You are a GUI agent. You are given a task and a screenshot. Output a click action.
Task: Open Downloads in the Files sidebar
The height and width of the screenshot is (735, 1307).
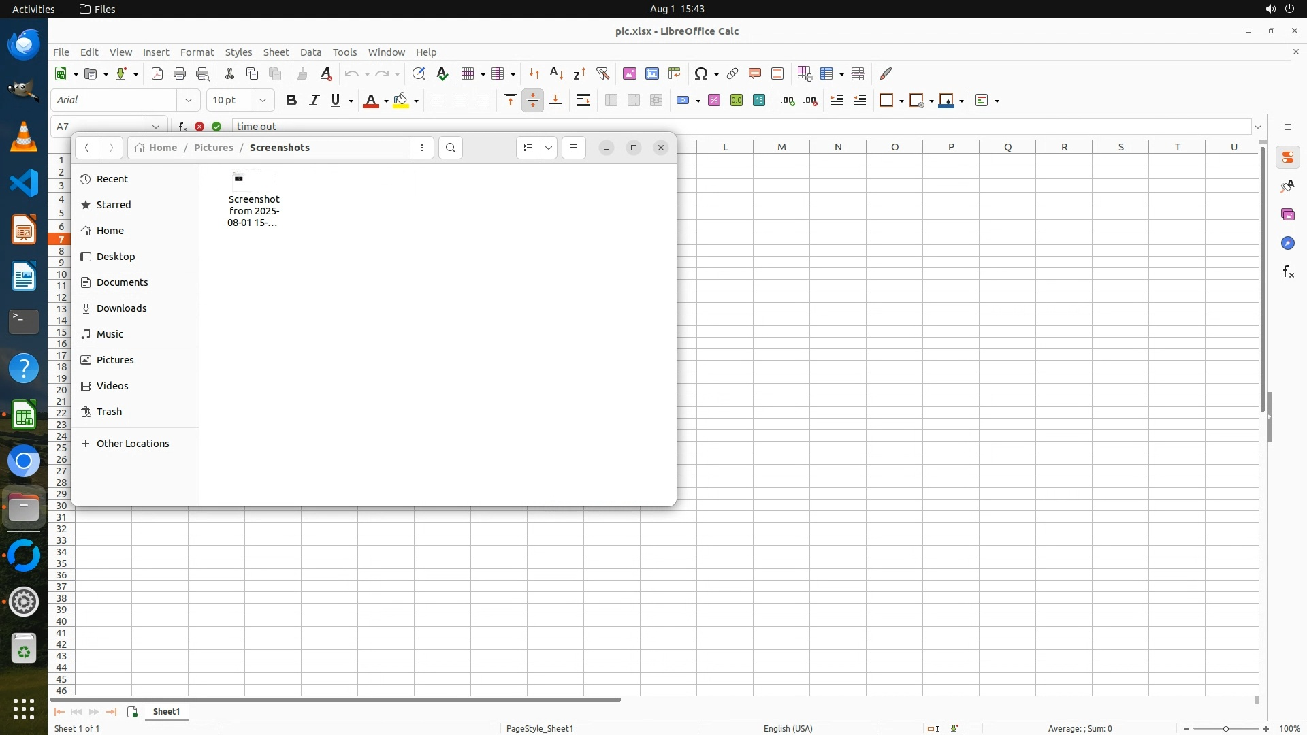point(121,308)
